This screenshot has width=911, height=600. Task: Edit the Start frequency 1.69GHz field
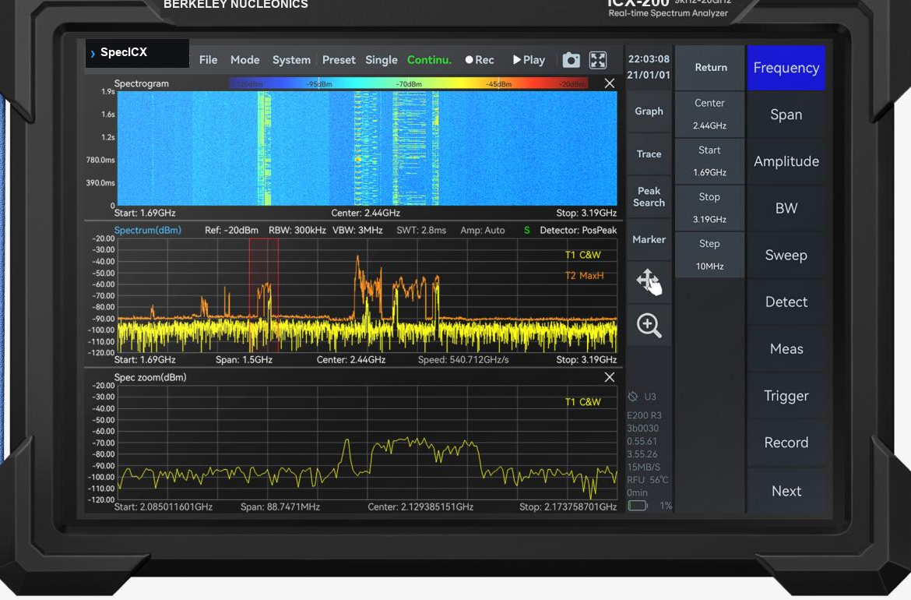[x=710, y=161]
